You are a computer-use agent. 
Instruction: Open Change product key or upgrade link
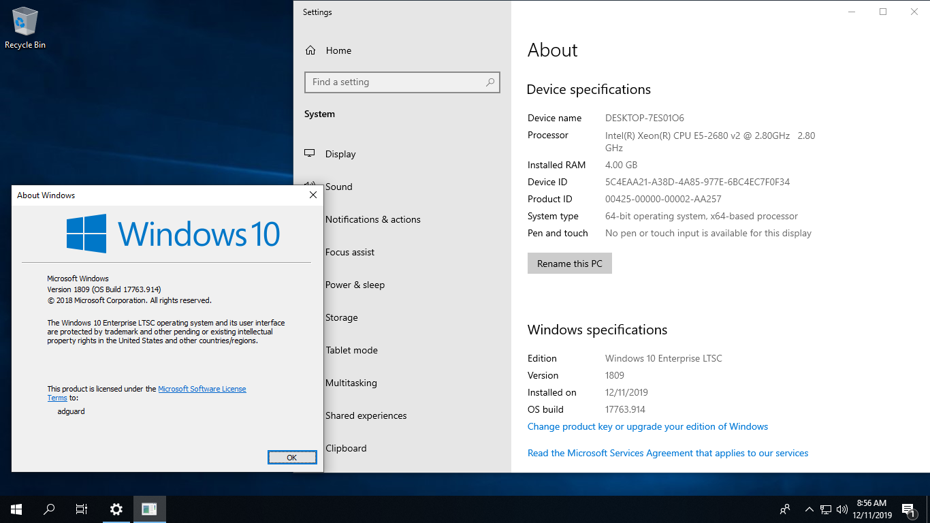(x=647, y=426)
